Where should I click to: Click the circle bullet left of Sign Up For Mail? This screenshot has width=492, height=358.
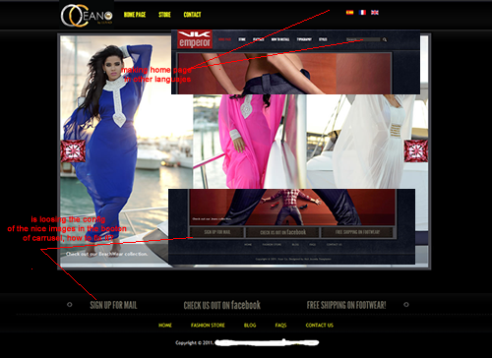pos(70,305)
